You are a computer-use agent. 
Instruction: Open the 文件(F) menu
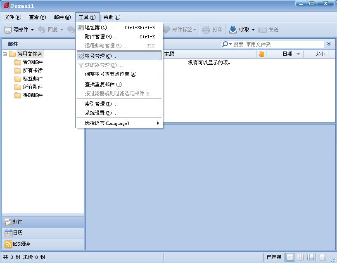click(x=13, y=17)
